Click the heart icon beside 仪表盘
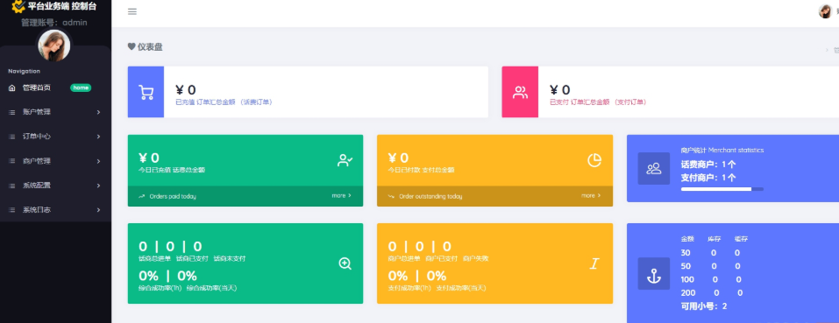 point(132,47)
